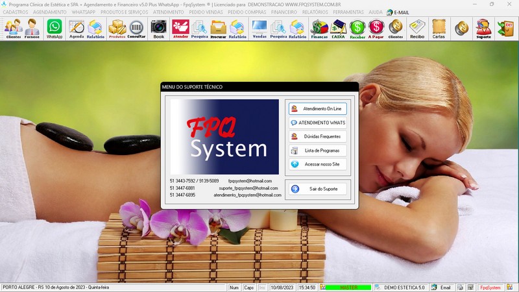Open the Clientes toolbar icon with two people

tap(14, 29)
